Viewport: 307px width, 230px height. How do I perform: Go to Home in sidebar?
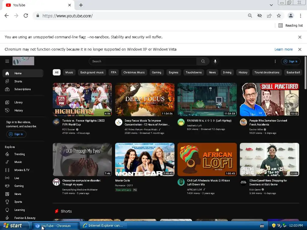point(23,73)
